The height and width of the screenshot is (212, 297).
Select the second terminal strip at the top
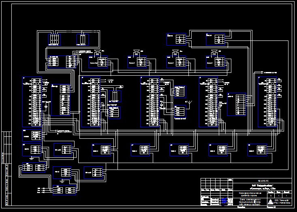click(82, 39)
